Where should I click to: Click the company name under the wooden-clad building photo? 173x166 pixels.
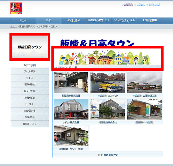144,122
